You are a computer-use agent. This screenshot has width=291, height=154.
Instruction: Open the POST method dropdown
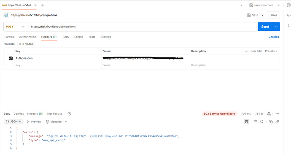pos(15,27)
